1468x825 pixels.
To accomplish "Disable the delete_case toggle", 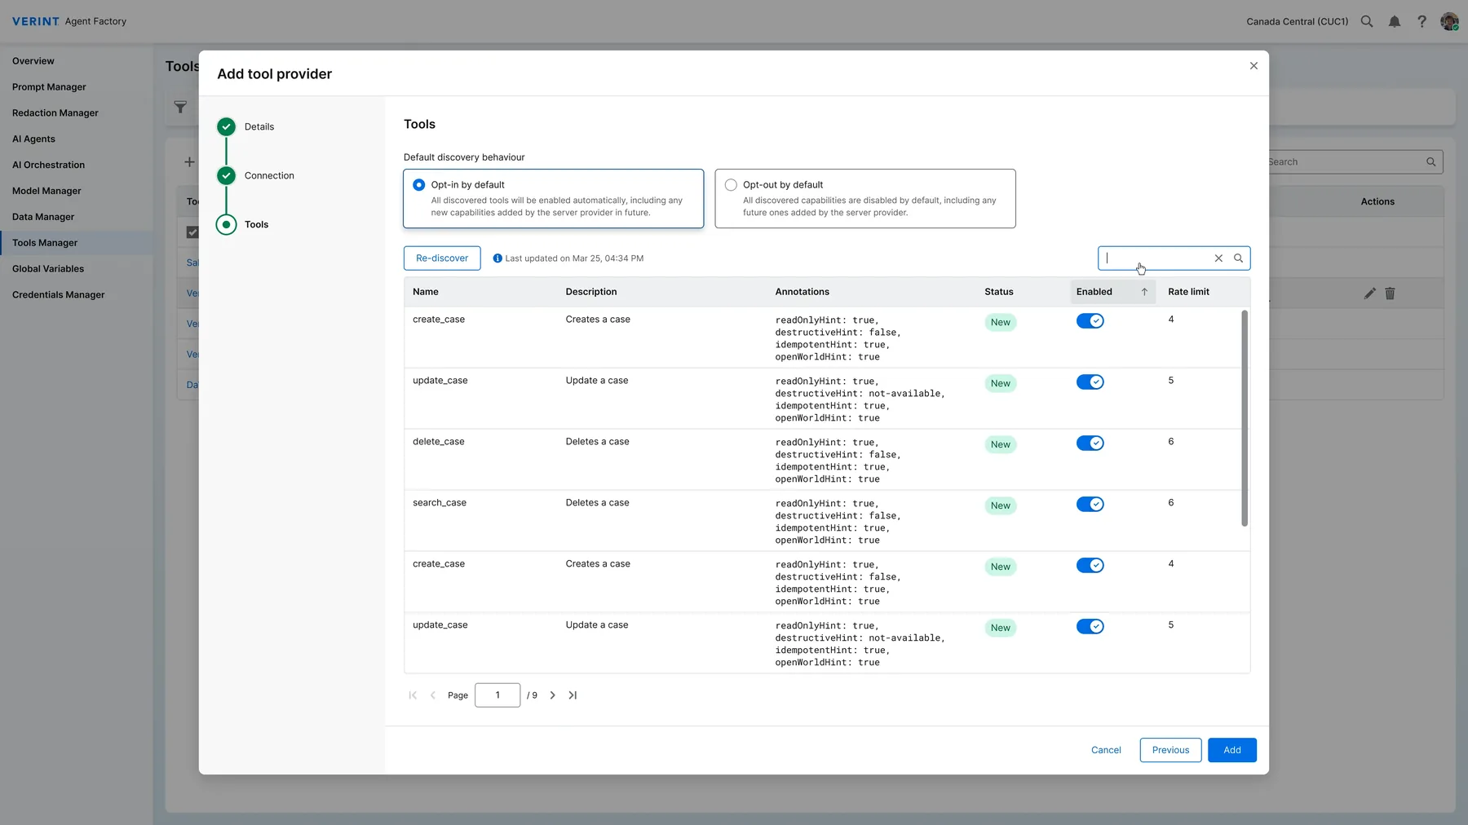I will [1090, 443].
